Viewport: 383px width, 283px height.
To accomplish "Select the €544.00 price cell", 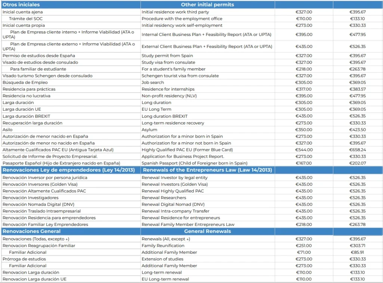I will coord(304,150).
